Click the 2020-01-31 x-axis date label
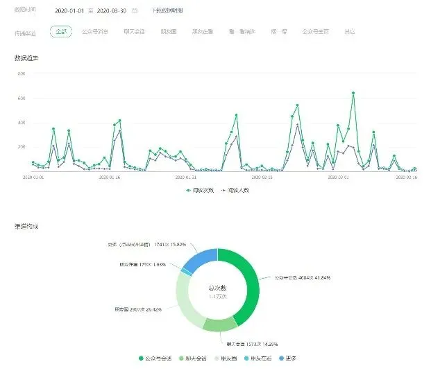Screen dimensions: 431x380 (186, 178)
